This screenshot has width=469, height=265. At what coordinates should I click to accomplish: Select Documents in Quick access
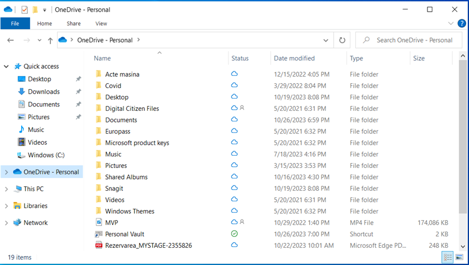[44, 104]
